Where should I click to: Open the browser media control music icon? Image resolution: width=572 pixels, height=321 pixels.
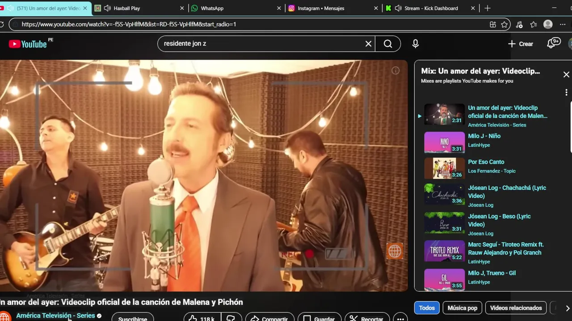(519, 25)
